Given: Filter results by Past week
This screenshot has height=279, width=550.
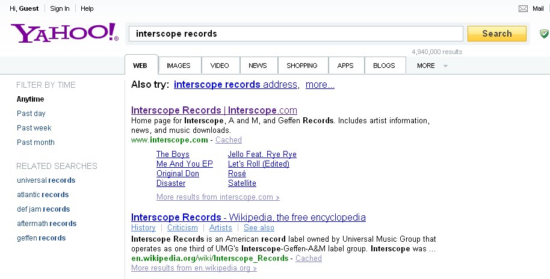Looking at the screenshot, I should coord(34,128).
